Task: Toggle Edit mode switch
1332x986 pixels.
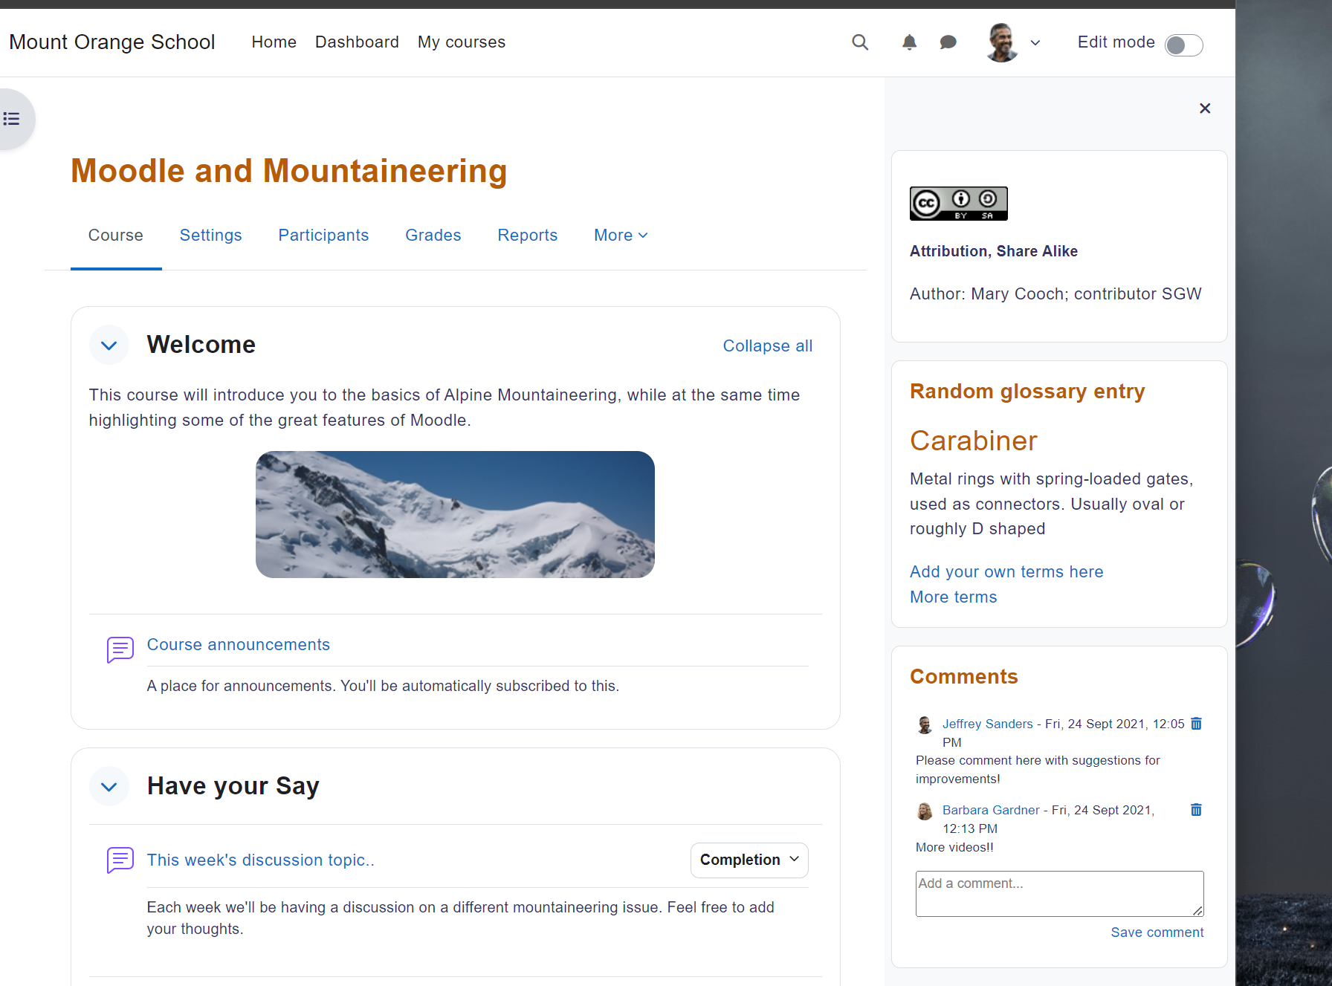Action: tap(1183, 45)
